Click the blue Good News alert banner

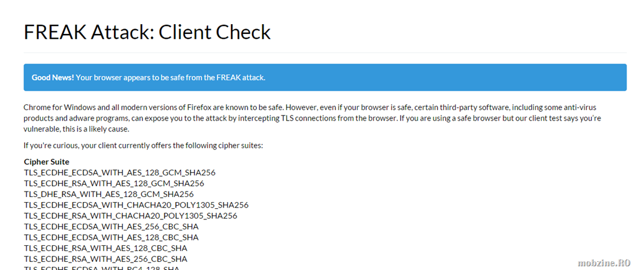pos(325,77)
